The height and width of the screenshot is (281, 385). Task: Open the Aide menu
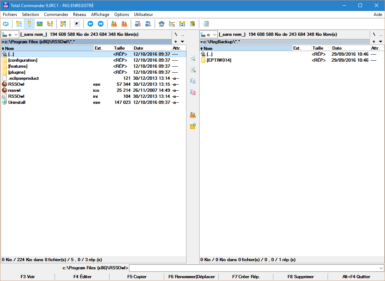[378, 15]
